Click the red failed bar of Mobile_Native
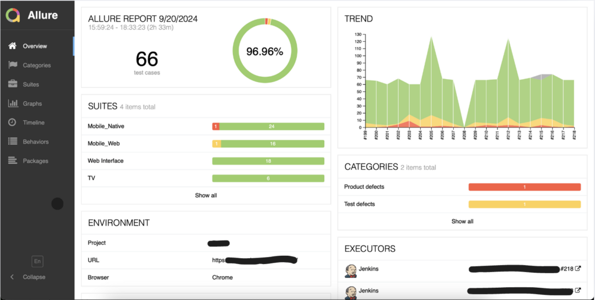The width and height of the screenshot is (595, 300). pos(216,126)
